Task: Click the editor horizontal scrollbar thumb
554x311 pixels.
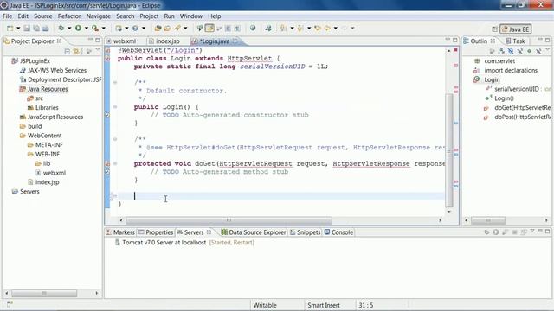Action: 229,220
